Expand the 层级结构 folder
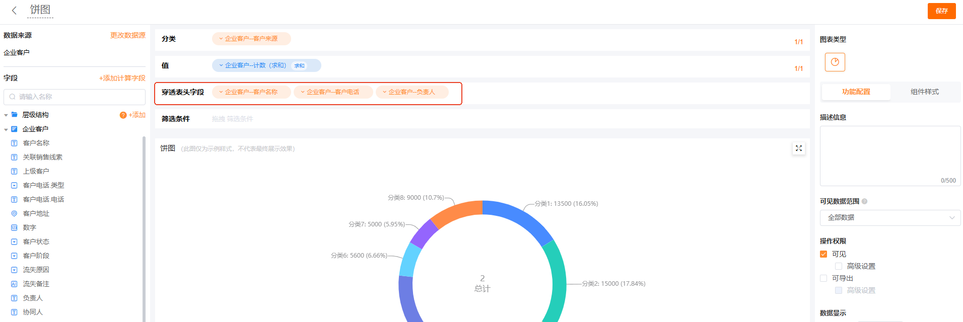This screenshot has height=322, width=963. click(6, 115)
